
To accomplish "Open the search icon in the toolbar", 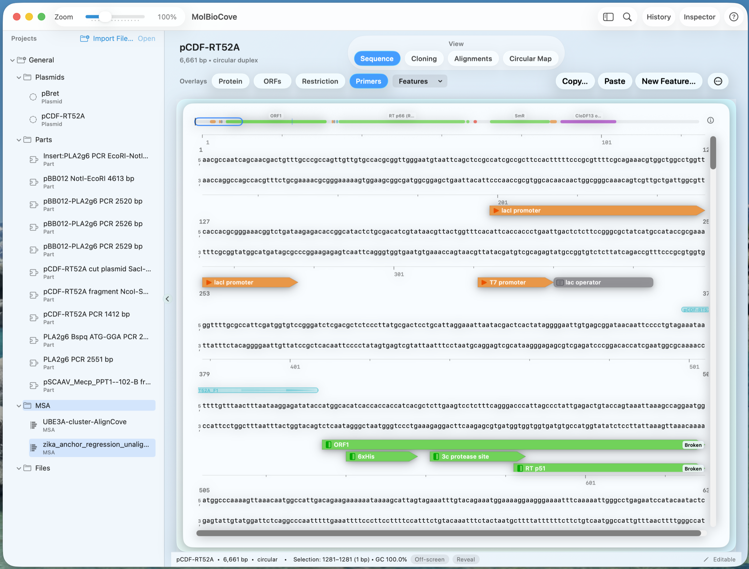I will (x=627, y=17).
